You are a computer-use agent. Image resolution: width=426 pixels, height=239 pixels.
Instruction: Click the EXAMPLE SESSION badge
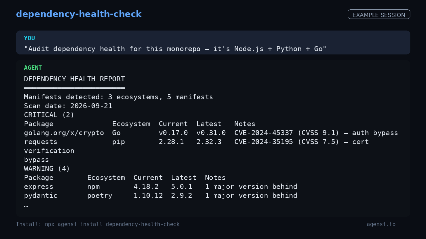tap(379, 15)
